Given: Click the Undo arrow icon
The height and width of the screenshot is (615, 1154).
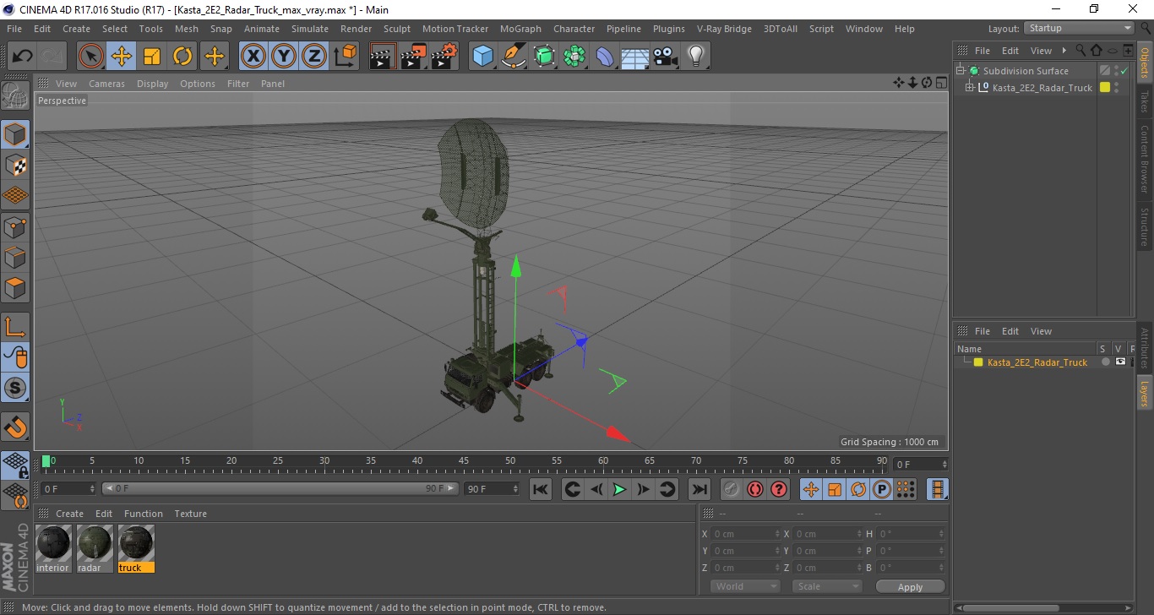Looking at the screenshot, I should tap(23, 57).
